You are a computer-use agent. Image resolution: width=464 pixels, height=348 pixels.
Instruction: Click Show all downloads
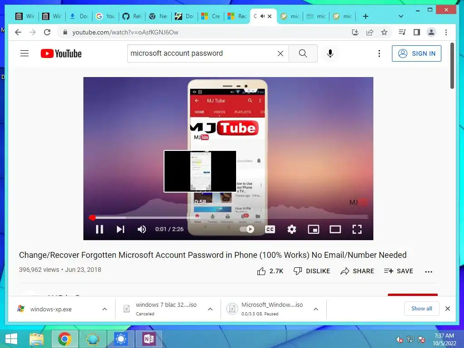pyautogui.click(x=422, y=309)
